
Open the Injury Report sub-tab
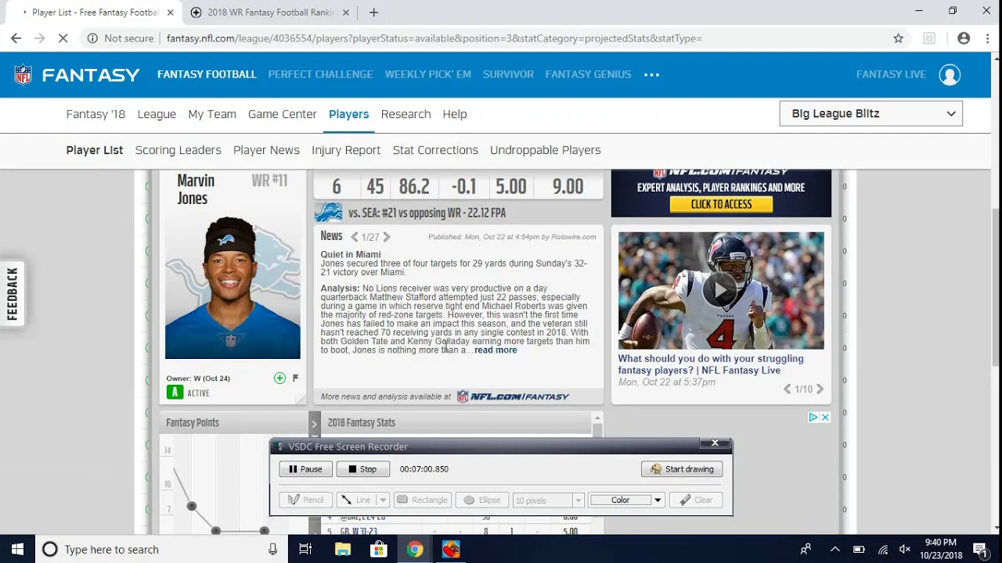[x=346, y=150]
